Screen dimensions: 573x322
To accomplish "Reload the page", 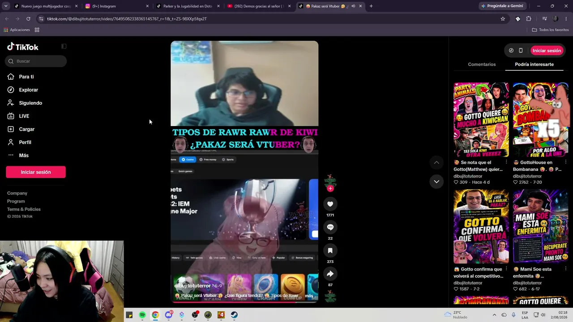I will 28,19.
